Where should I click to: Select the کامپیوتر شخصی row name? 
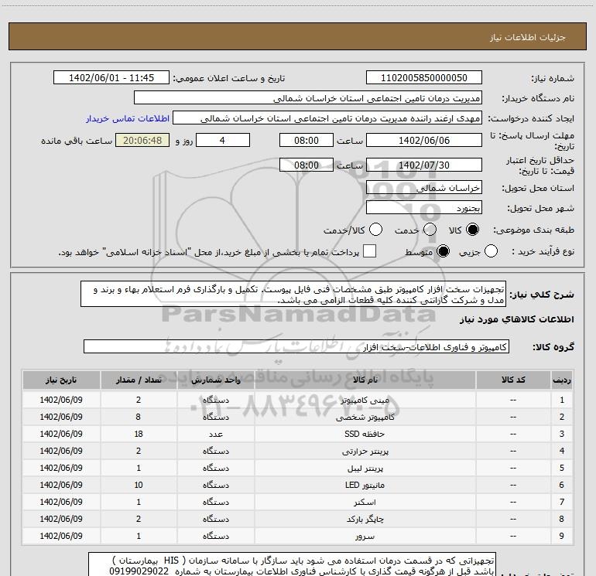click(365, 417)
